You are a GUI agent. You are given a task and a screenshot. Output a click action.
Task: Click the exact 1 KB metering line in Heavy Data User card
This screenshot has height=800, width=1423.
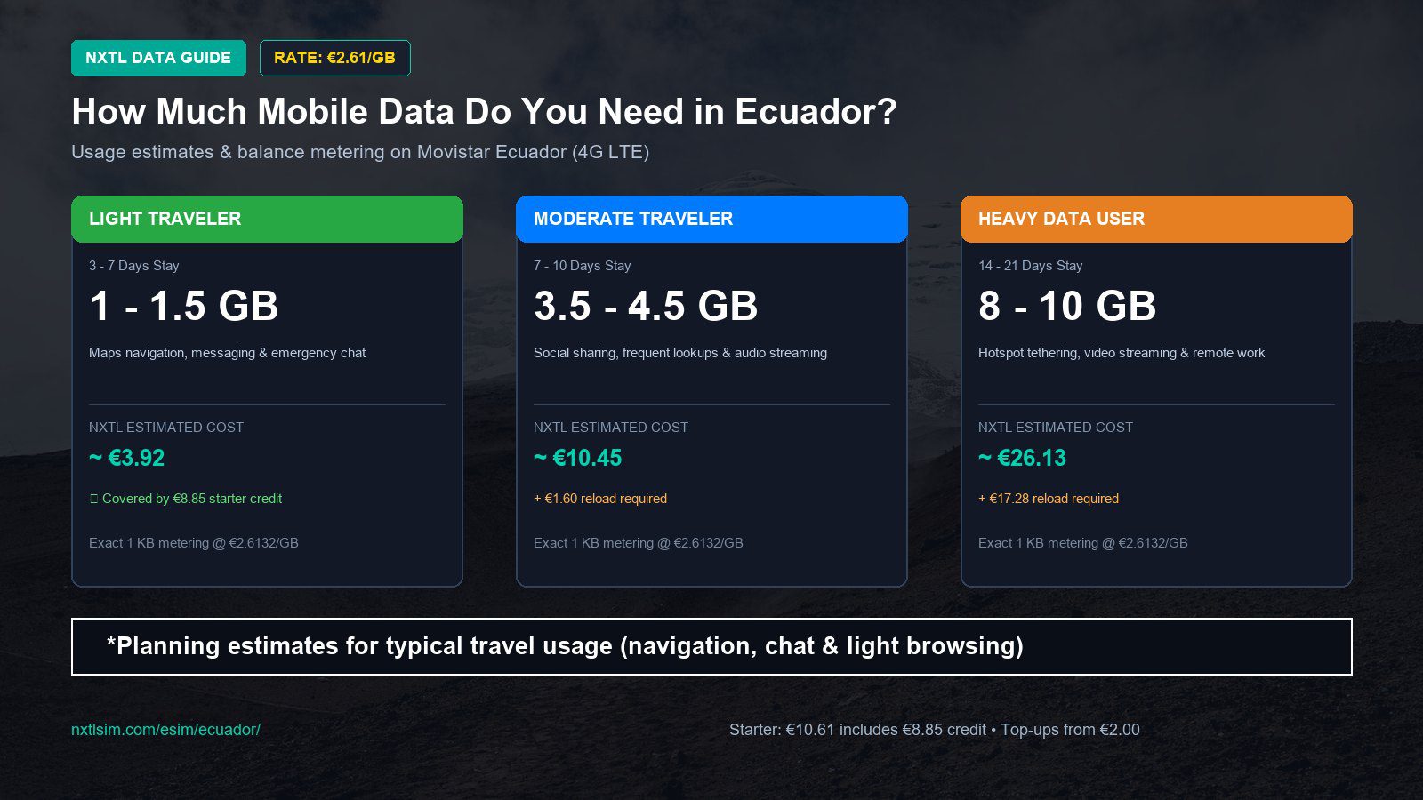[x=1083, y=543]
